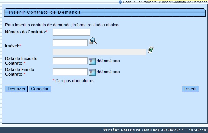The height and width of the screenshot is (133, 208).
Task: Click the Data de Fim do Contrato field
Action: coord(70,72)
